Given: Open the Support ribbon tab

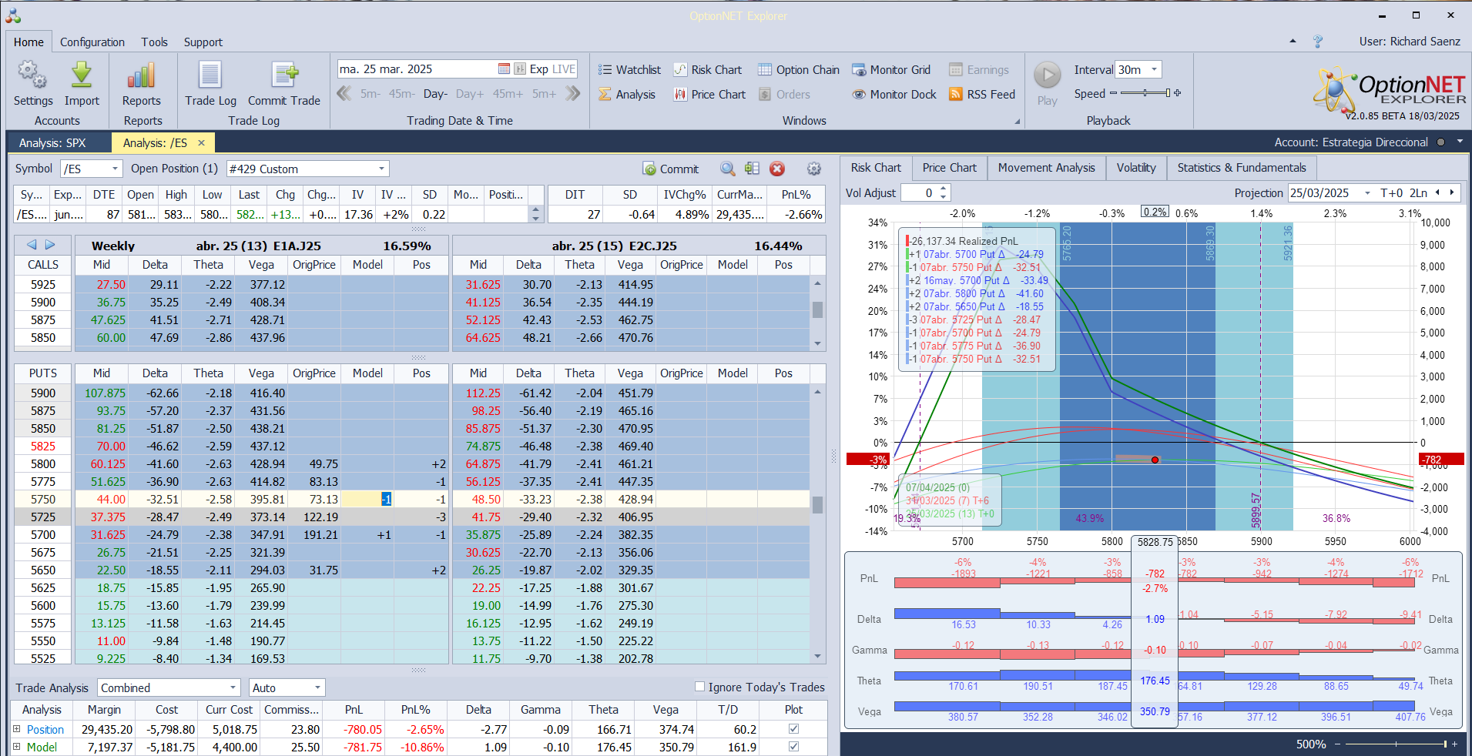Looking at the screenshot, I should point(203,42).
